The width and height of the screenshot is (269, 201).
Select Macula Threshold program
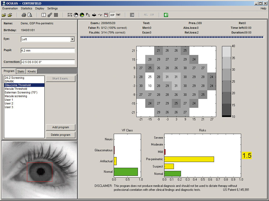[x=24, y=89]
